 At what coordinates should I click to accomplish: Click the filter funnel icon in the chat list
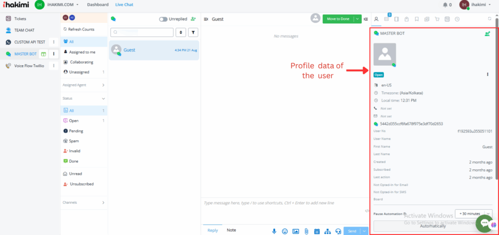click(193, 33)
